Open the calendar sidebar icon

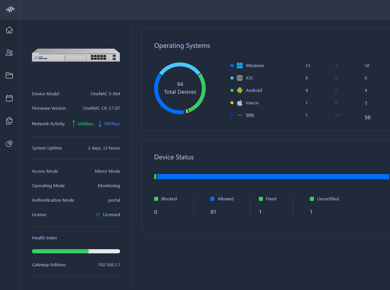[9, 98]
